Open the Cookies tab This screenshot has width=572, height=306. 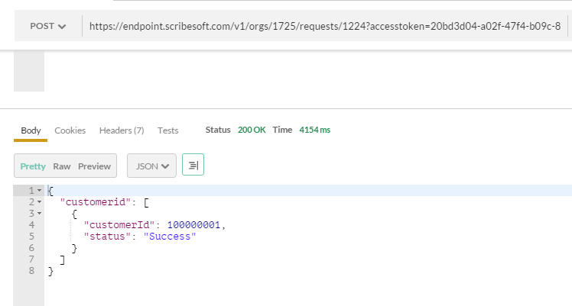(x=70, y=130)
